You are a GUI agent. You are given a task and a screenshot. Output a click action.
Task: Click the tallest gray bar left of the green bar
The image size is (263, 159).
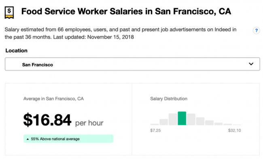pos(173,119)
